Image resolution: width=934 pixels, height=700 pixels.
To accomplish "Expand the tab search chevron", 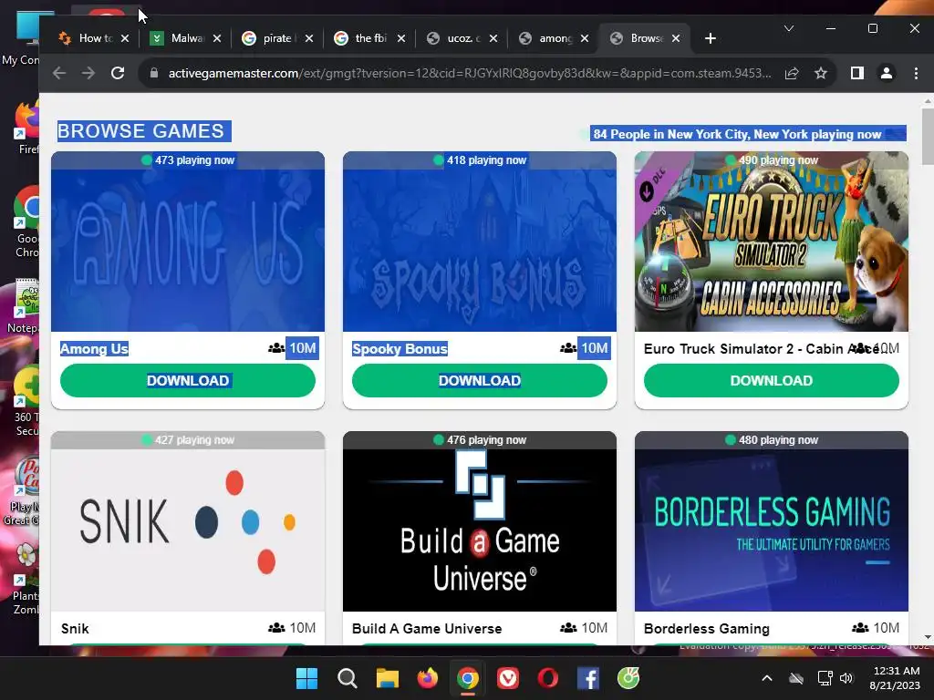I will click(789, 28).
